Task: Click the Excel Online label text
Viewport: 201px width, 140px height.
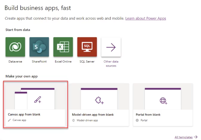Action: click(63, 62)
